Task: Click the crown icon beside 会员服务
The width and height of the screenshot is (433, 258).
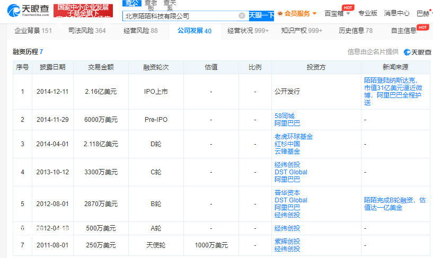Action: pos(280,13)
